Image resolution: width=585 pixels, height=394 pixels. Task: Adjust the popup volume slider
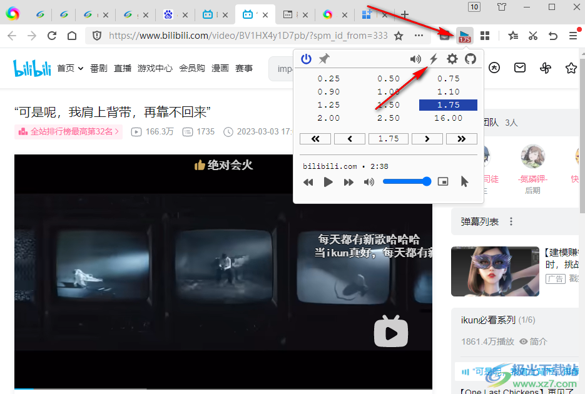[407, 182]
